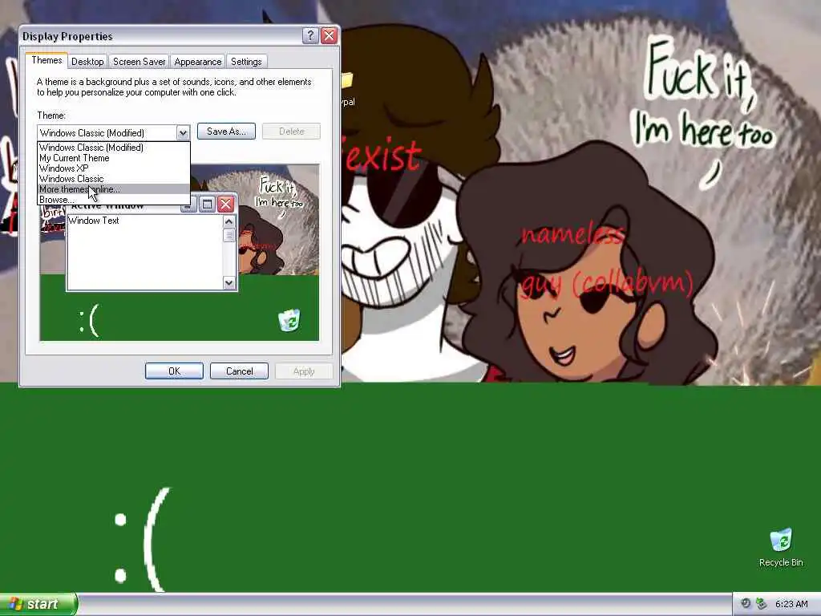Click the second system tray icon next to the clock
The height and width of the screenshot is (616, 821).
click(762, 603)
